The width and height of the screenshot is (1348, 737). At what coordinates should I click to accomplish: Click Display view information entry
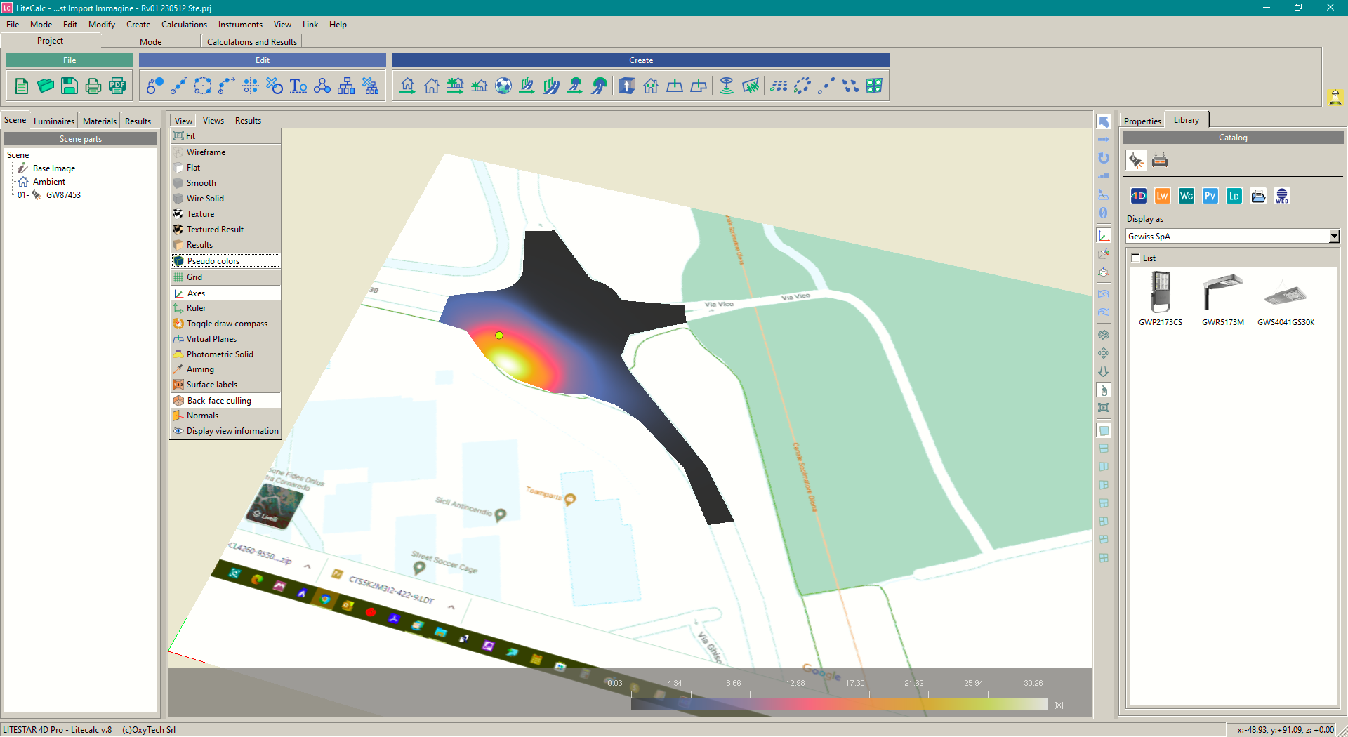(x=225, y=430)
